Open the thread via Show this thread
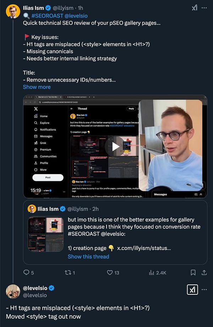The height and width of the screenshot is (327, 213). coord(88,257)
